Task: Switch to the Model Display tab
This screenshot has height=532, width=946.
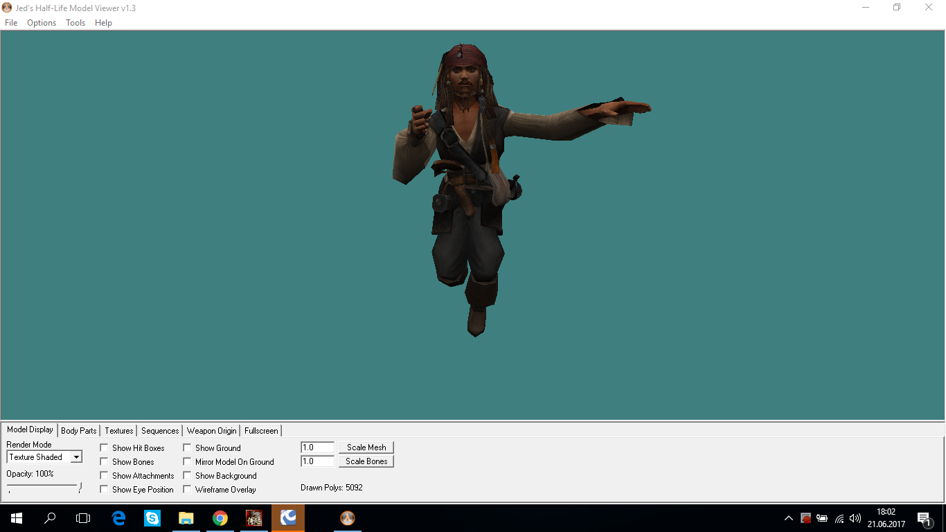Action: [30, 429]
